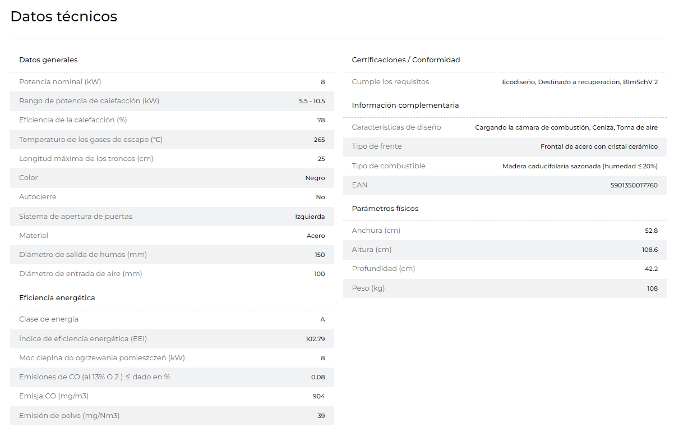Click the 'Características de diseño' label
Viewport: 674px width, 436px height.
pyautogui.click(x=396, y=127)
